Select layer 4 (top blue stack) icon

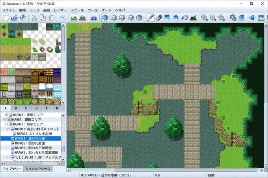click(139, 18)
